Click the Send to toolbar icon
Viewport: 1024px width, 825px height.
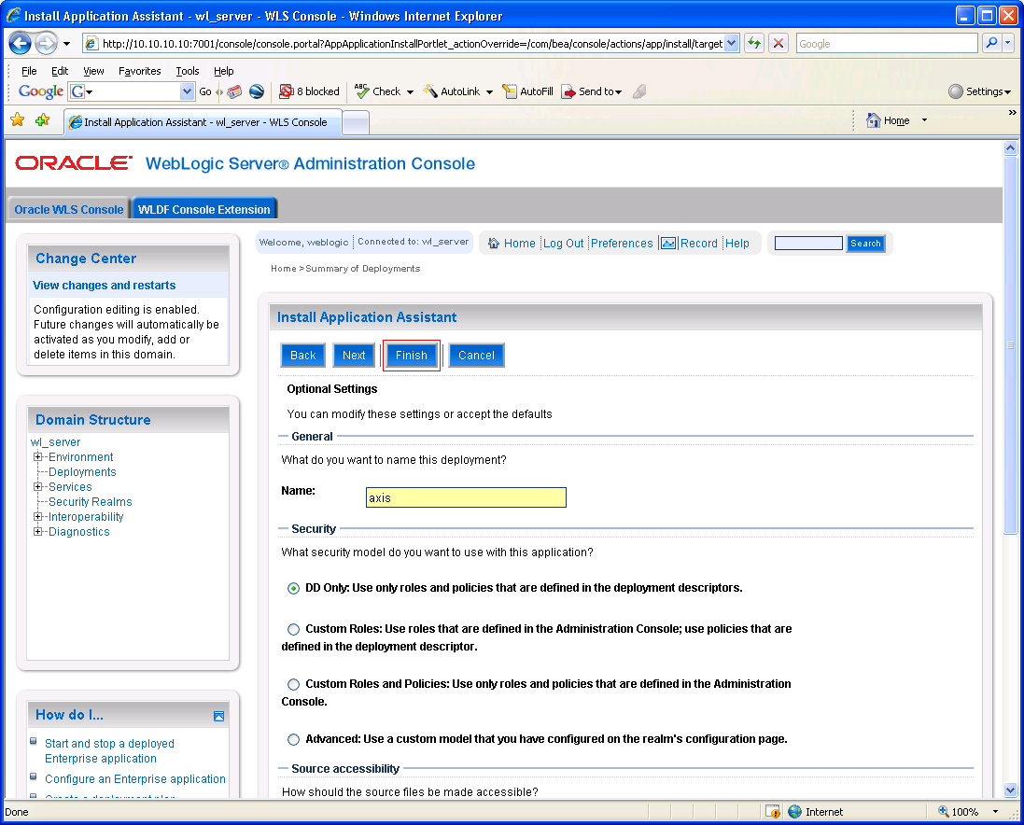[568, 91]
